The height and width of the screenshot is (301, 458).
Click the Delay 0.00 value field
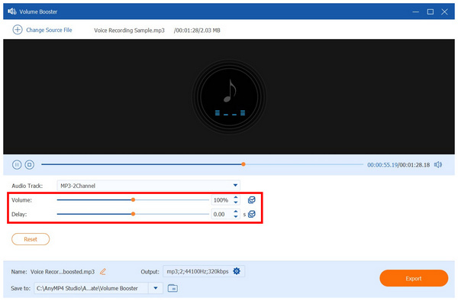(x=221, y=214)
